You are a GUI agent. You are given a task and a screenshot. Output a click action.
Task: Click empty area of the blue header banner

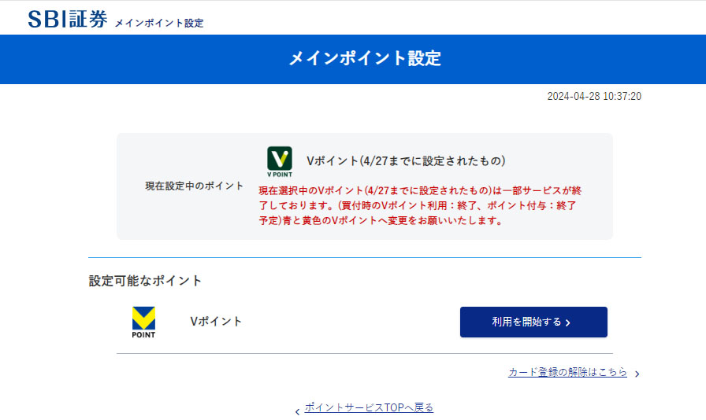tap(118, 59)
